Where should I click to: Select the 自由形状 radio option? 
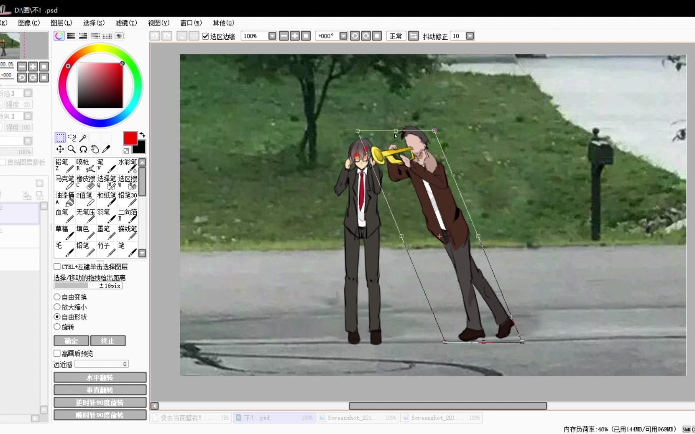click(x=57, y=317)
